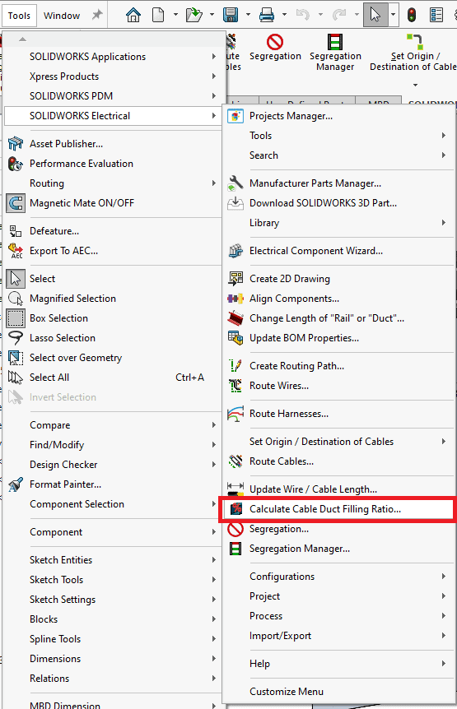The height and width of the screenshot is (709, 457).
Task: Open Customize Menu entry
Action: (339, 692)
